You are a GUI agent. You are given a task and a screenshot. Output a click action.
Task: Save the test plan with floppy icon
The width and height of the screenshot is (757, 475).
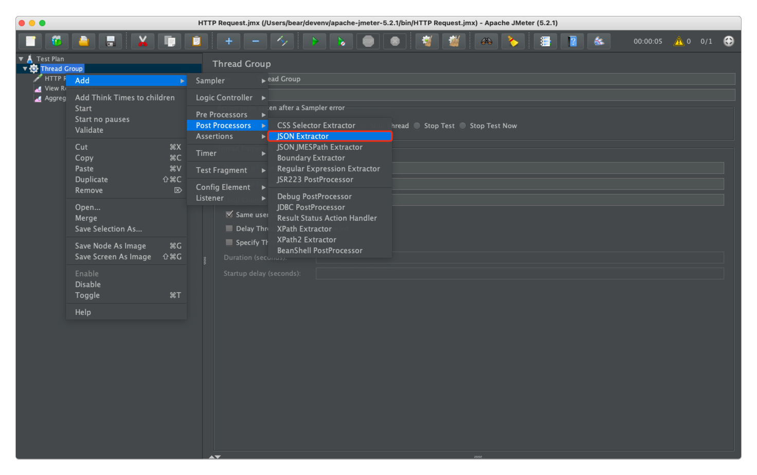click(x=111, y=41)
